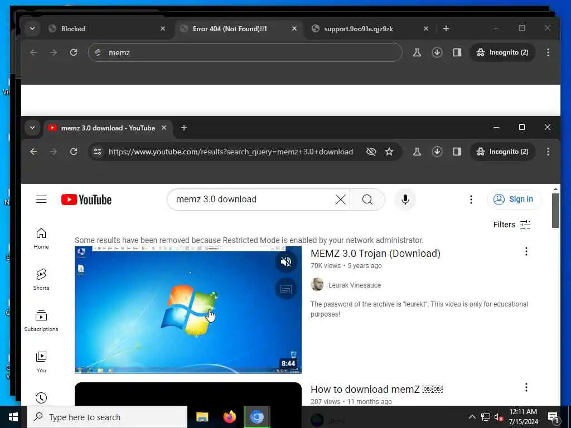
Task: Close the memz 3.0 download YouTube tab
Action: tap(164, 128)
